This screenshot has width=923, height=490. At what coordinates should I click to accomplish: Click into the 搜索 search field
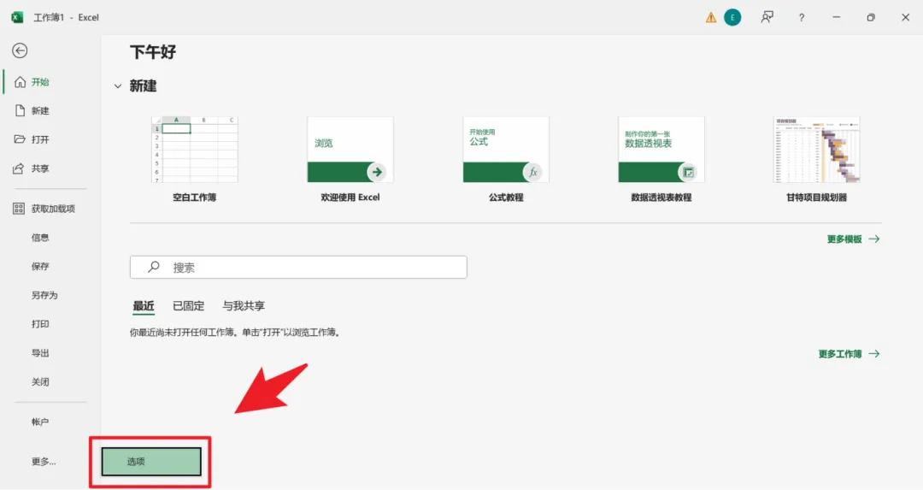[x=298, y=268]
